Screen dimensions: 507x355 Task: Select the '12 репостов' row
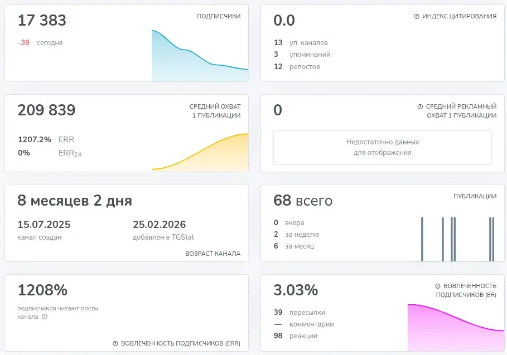tap(297, 66)
